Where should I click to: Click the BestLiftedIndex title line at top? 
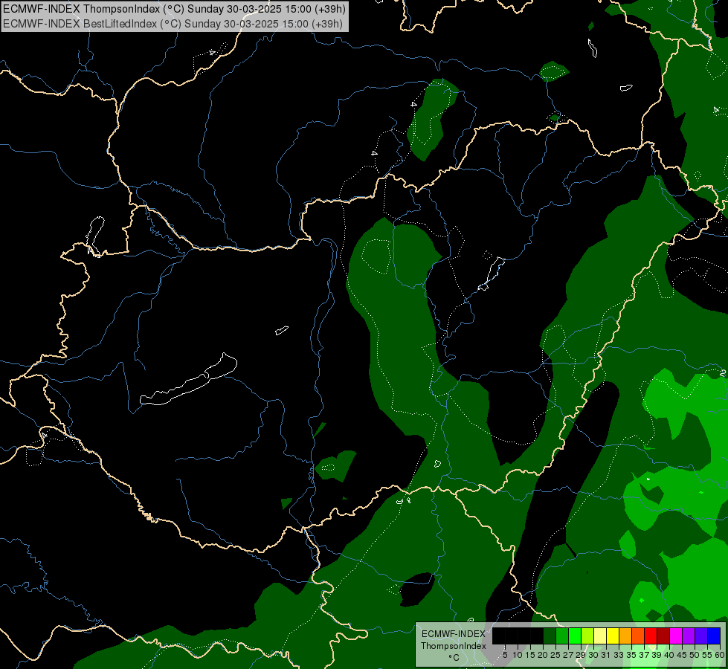[x=173, y=24]
